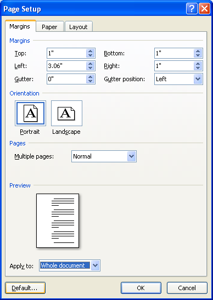Decrease the Bottom margin value
This screenshot has width=213, height=300.
(x=198, y=55)
